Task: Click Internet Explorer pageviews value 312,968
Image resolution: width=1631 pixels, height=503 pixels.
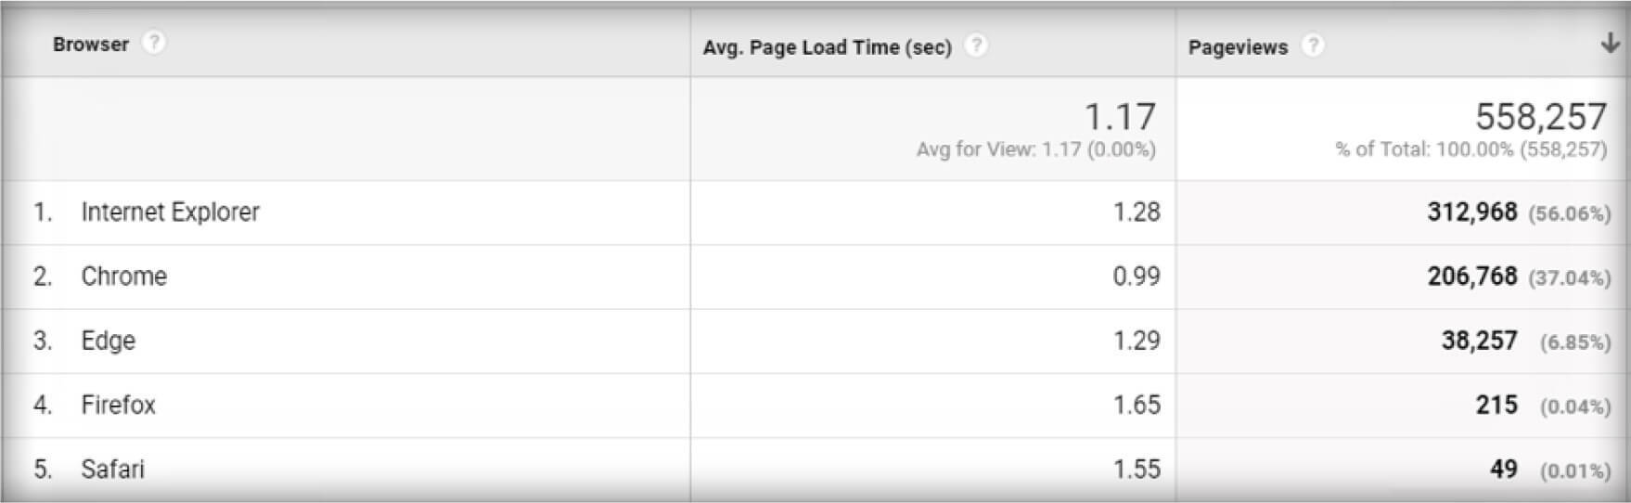Action: (1471, 213)
